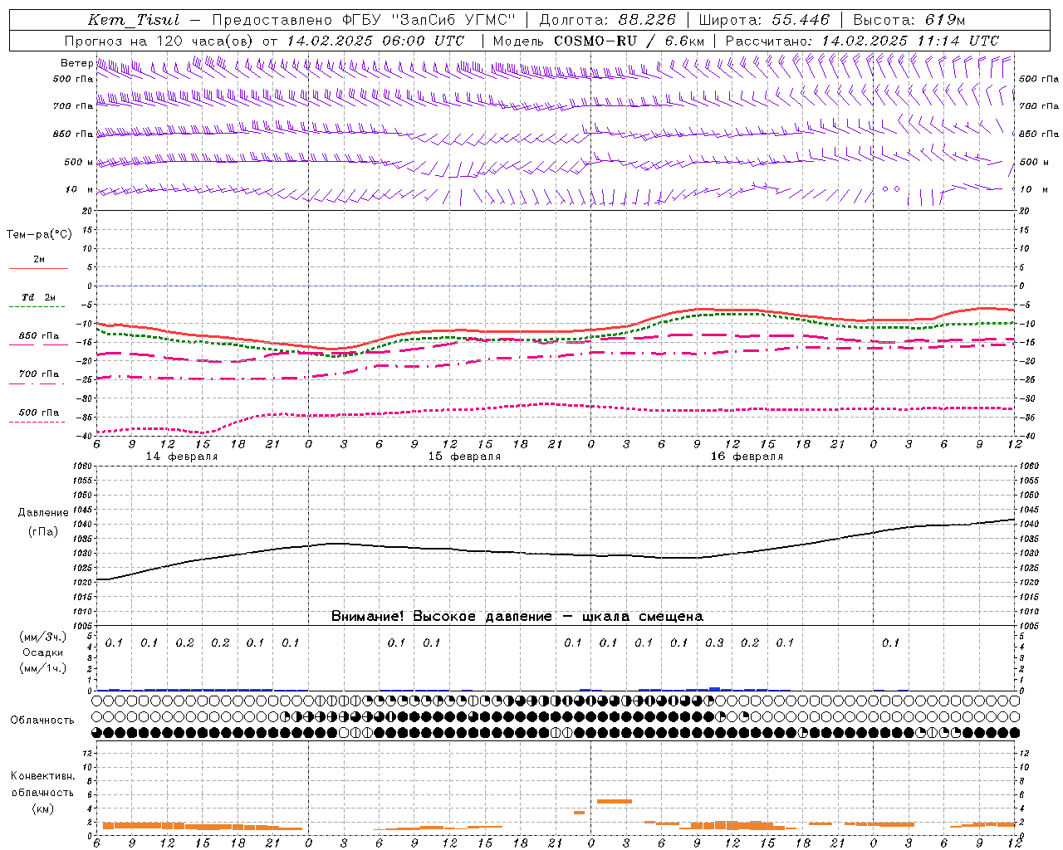Screen dimensions: 1063x850
Task: Click the Долгота: 88.226 value
Action: click(608, 20)
